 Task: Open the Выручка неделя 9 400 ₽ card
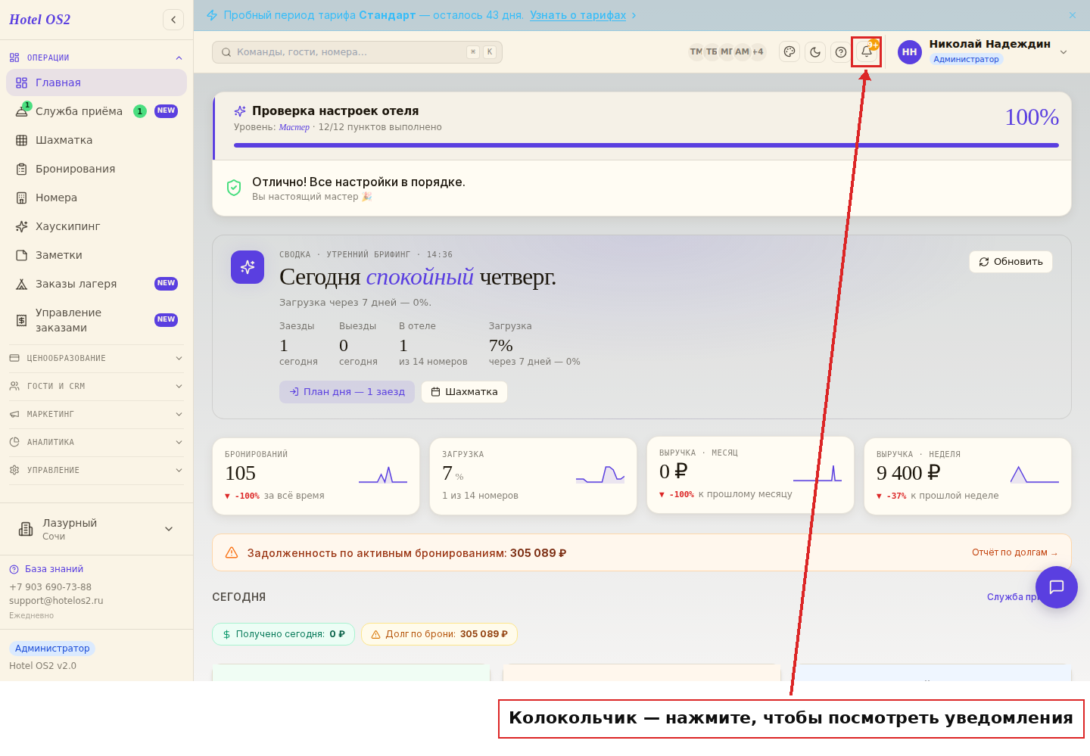coord(967,477)
